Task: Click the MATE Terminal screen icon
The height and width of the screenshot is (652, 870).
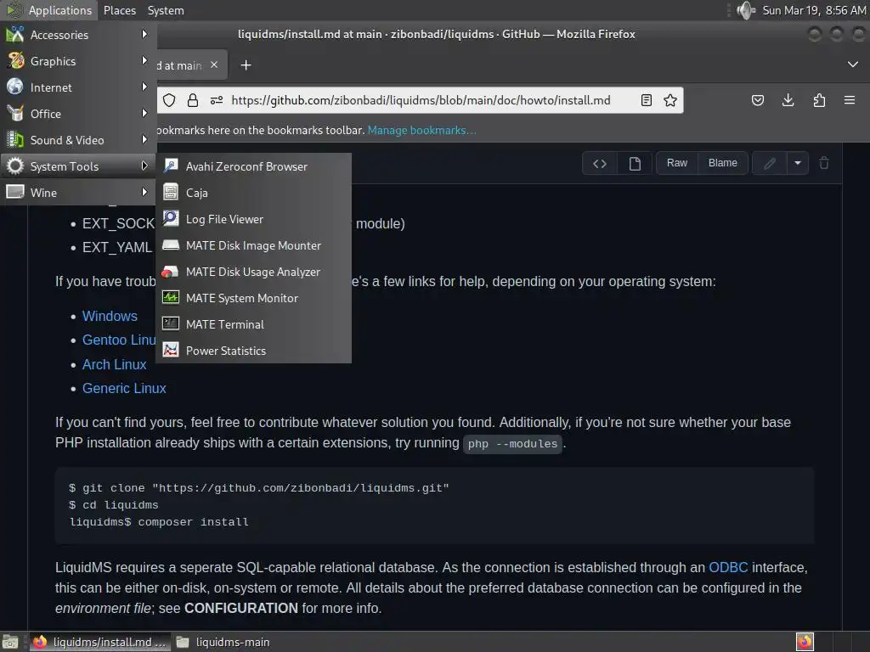Action: tap(171, 323)
